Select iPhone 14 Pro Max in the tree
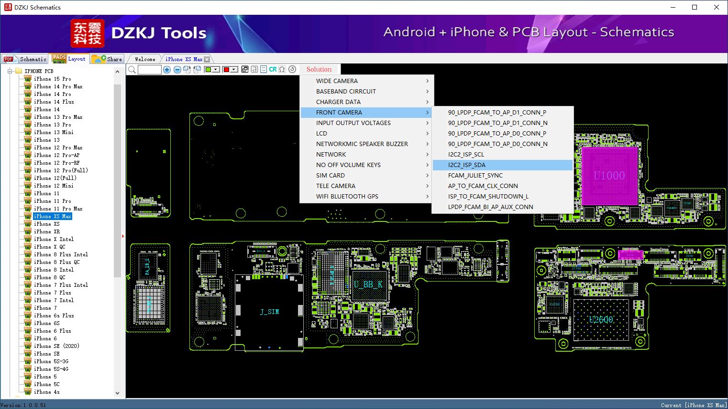The width and height of the screenshot is (728, 409). tap(58, 86)
